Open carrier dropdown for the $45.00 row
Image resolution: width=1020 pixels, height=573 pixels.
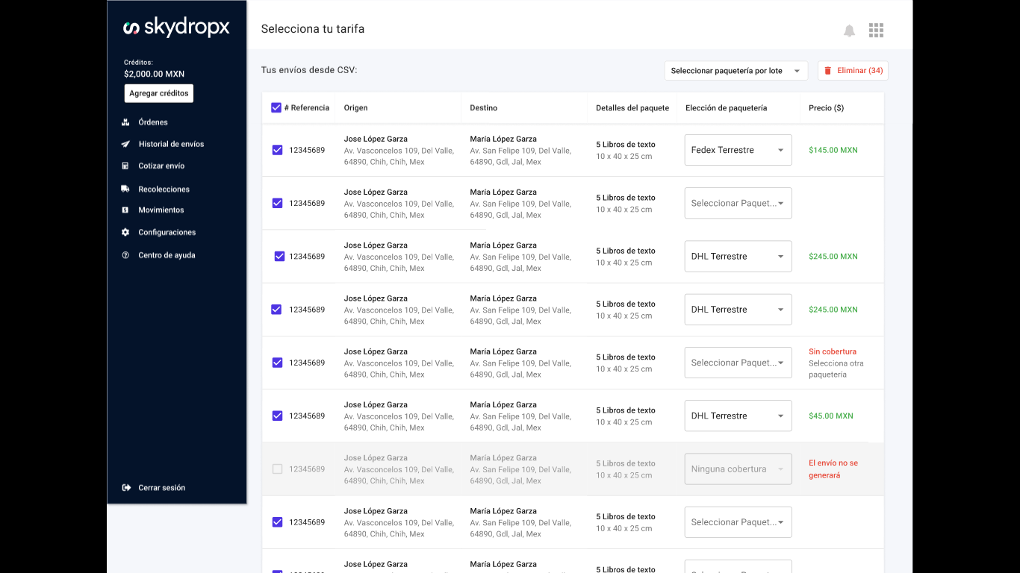(738, 416)
